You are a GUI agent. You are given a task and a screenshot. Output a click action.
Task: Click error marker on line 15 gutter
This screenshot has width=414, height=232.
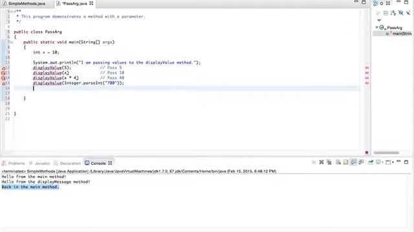point(3,83)
